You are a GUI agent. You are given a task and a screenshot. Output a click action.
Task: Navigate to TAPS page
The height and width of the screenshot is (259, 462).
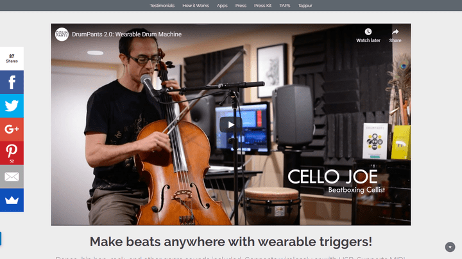click(x=285, y=6)
